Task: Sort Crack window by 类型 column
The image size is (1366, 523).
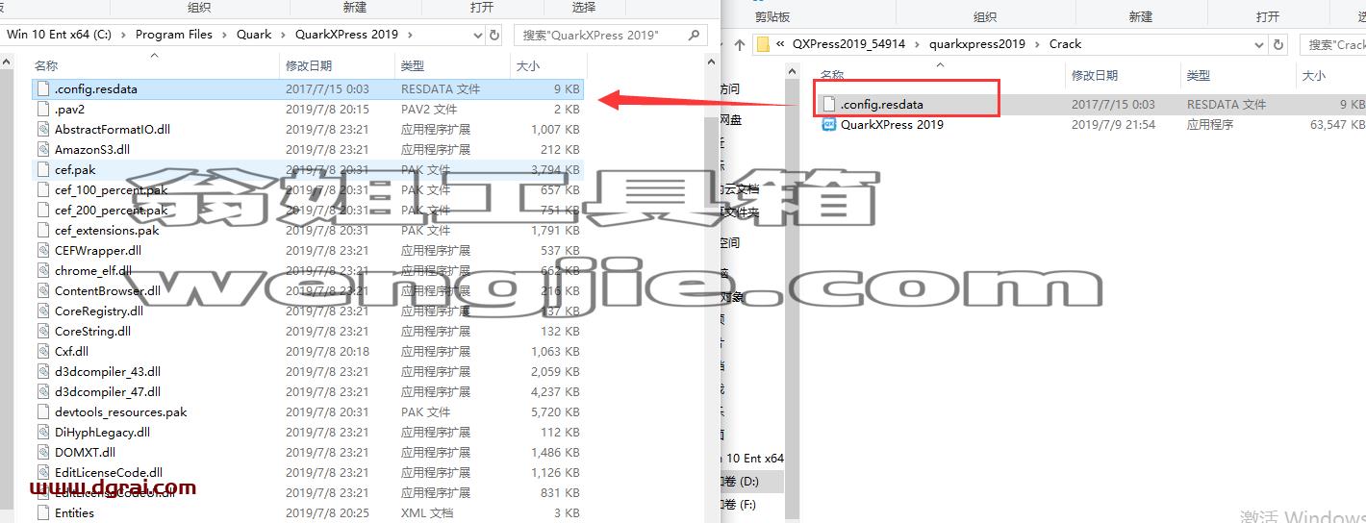Action: click(x=1199, y=75)
